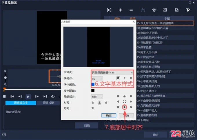This screenshot has width=197, height=140.
Task: Open the line spacing dropdown showing 100
Action: coord(97,97)
